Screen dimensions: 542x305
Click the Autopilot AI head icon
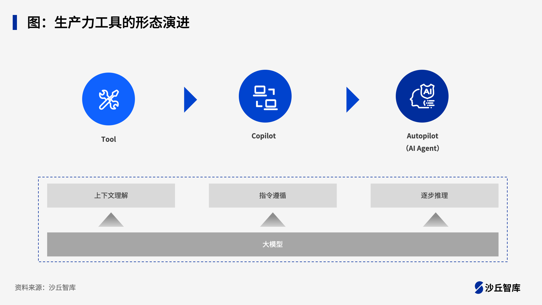(422, 96)
